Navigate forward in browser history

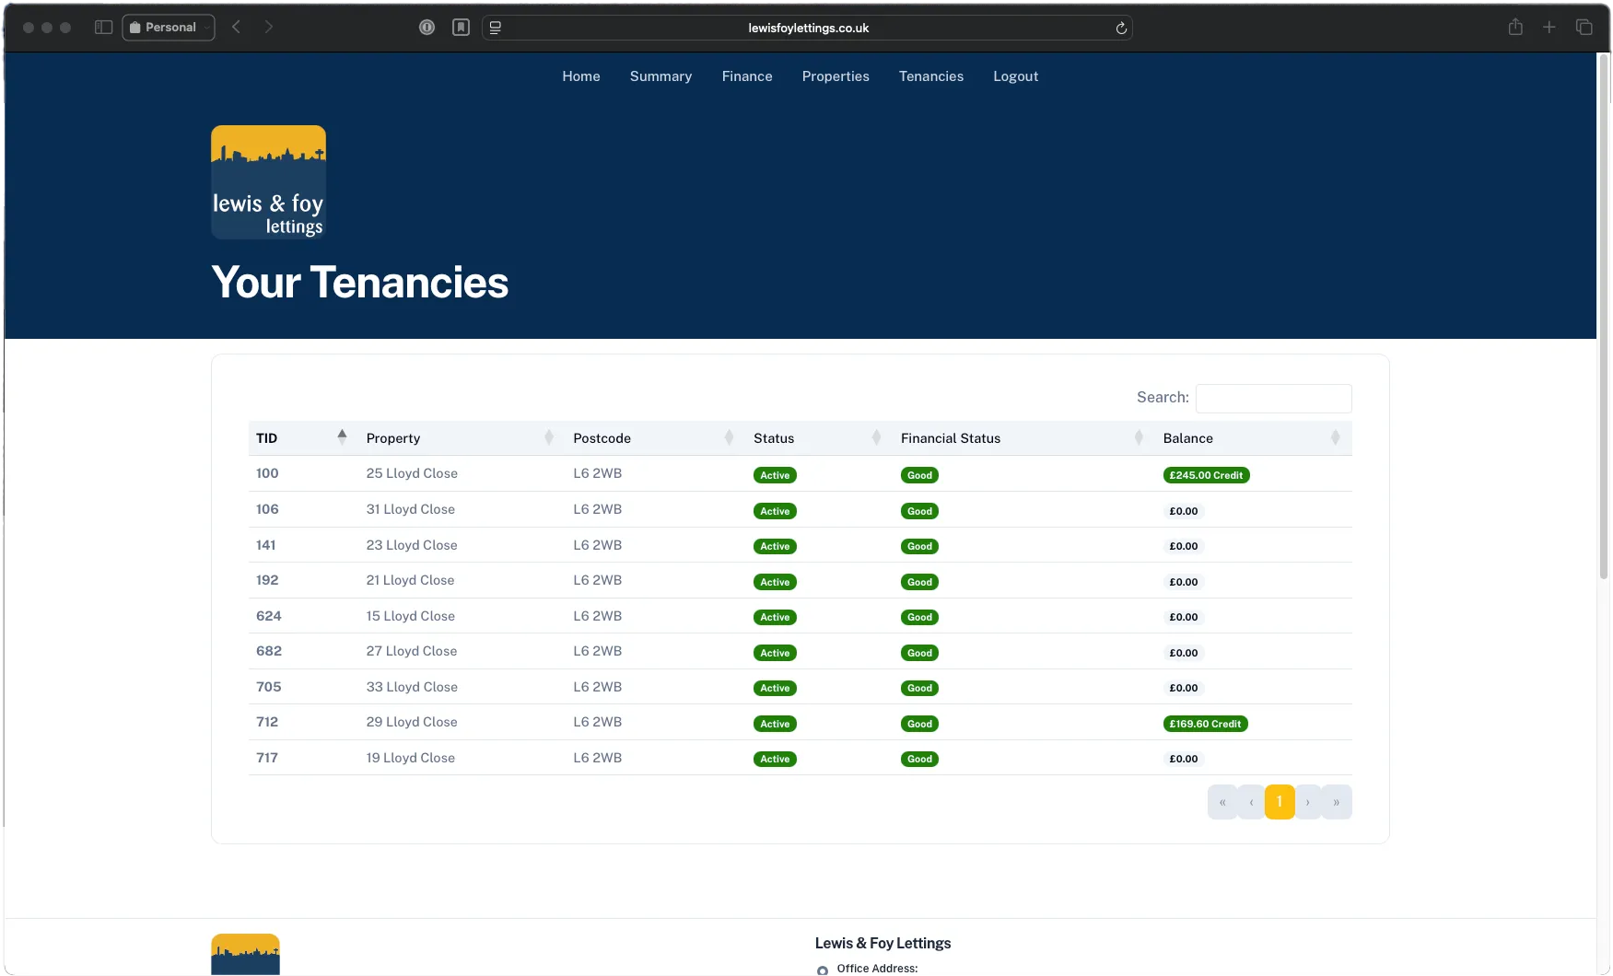click(x=269, y=27)
